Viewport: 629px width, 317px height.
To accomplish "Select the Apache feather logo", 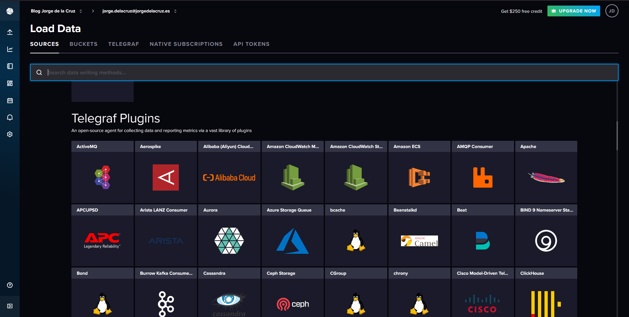I will tap(546, 177).
